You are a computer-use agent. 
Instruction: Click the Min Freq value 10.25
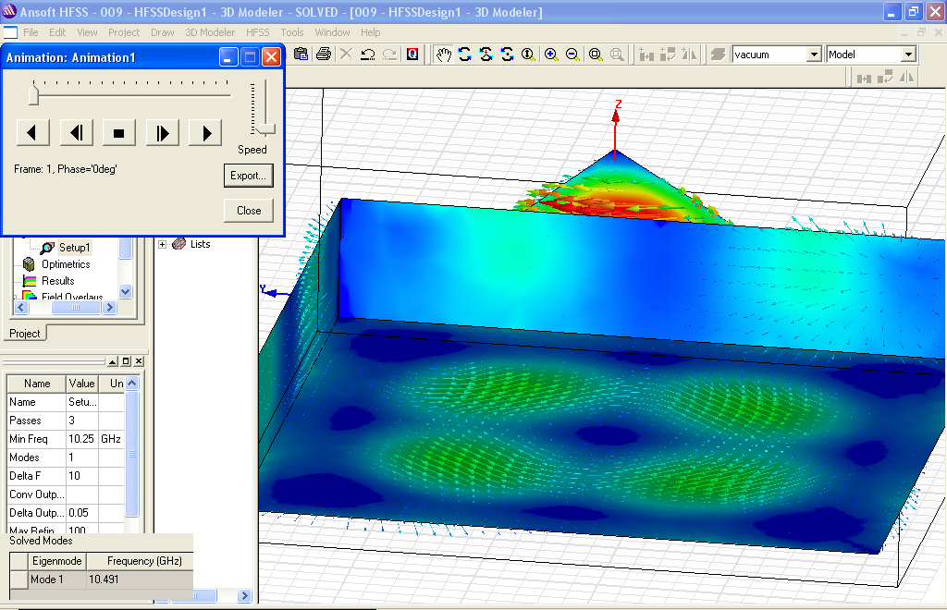[x=81, y=439]
